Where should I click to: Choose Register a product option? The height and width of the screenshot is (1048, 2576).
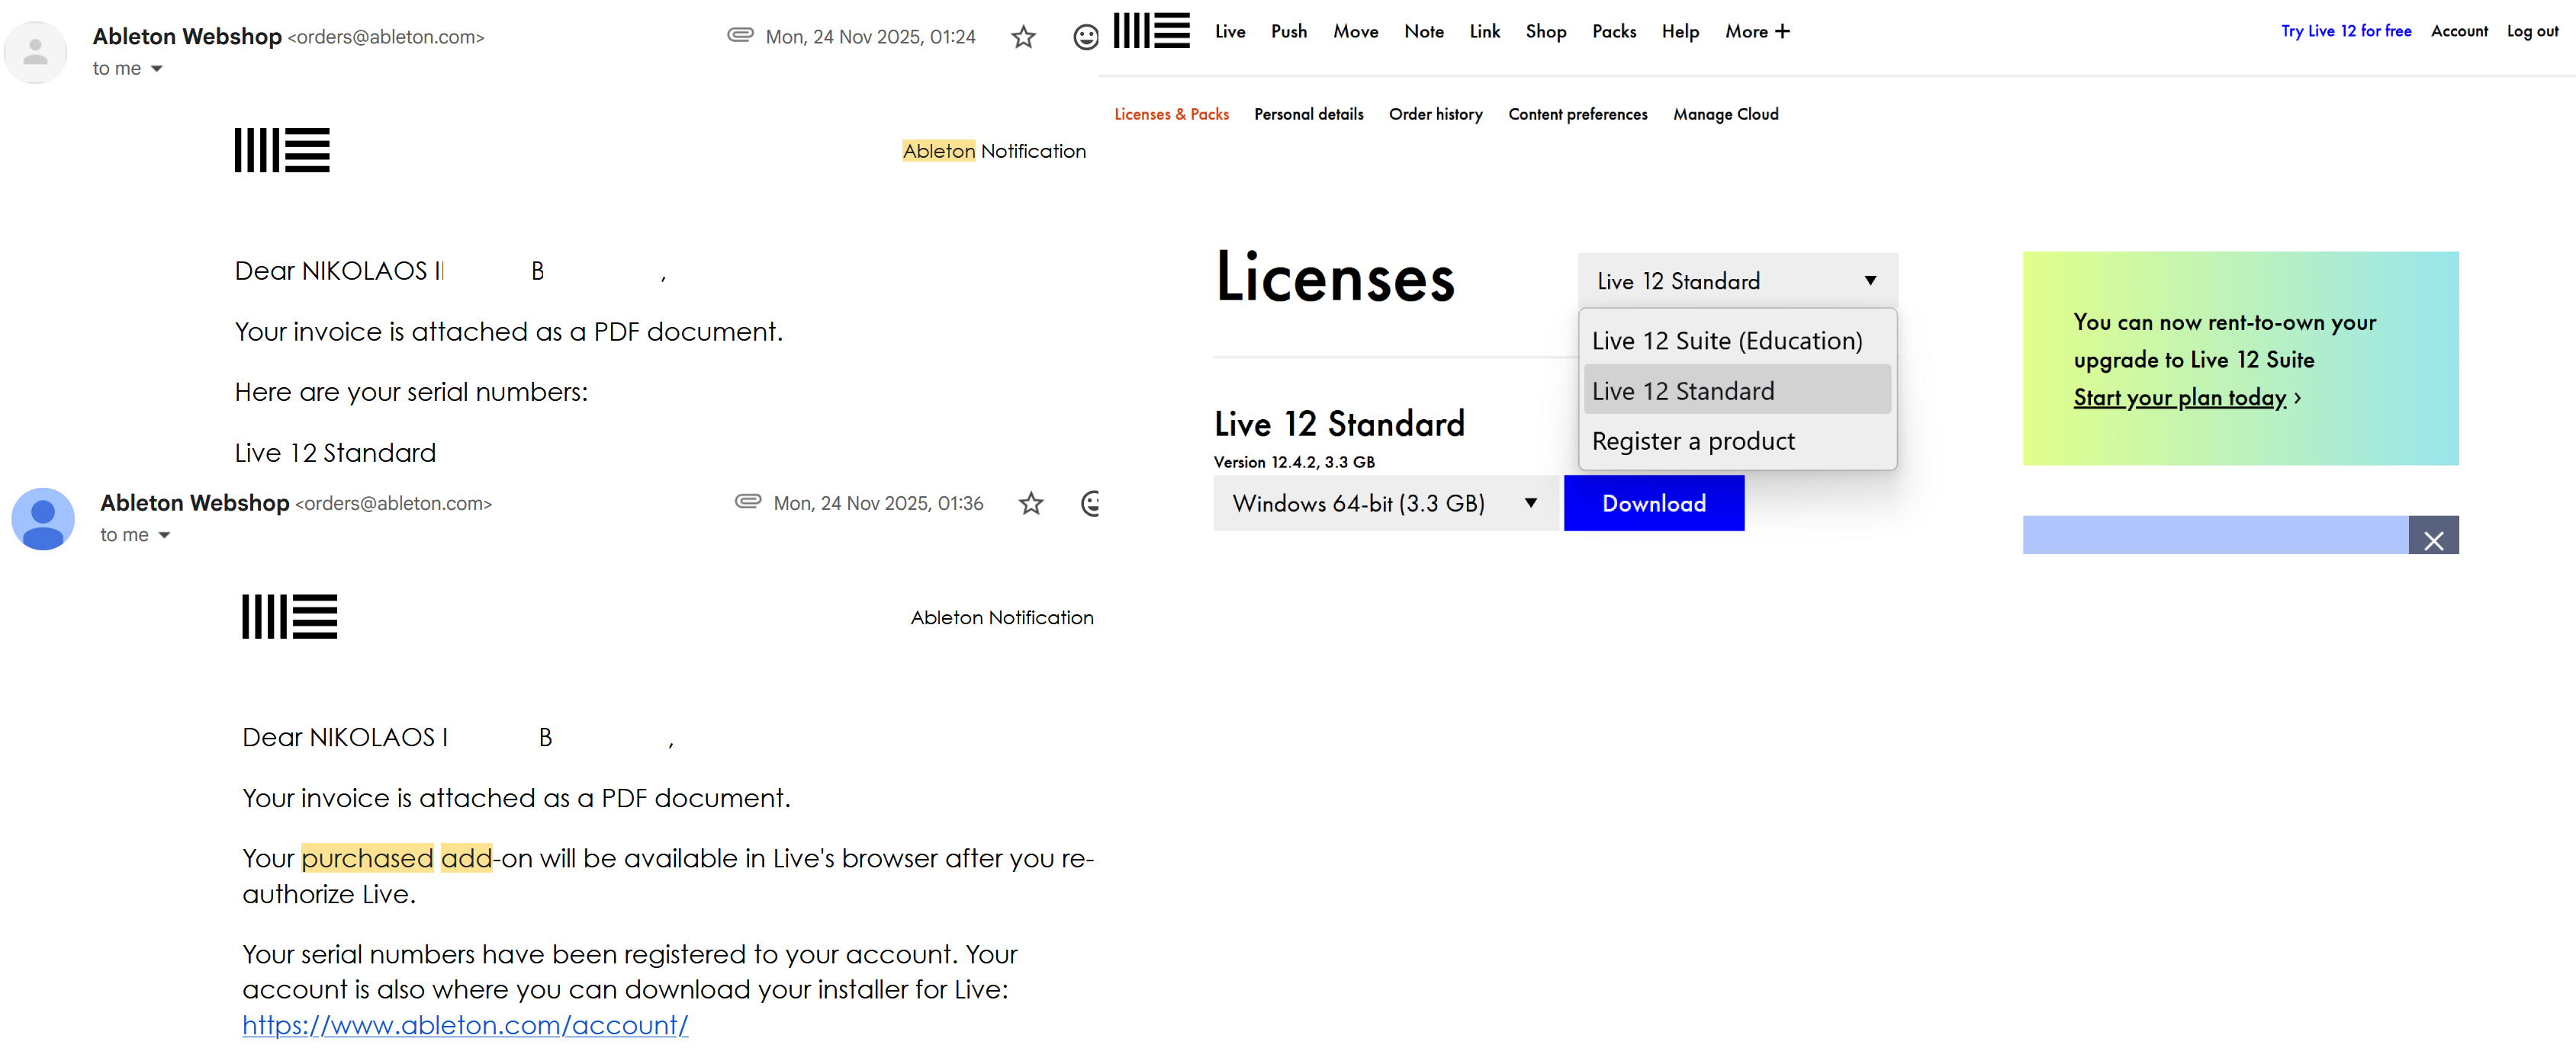coord(1737,441)
